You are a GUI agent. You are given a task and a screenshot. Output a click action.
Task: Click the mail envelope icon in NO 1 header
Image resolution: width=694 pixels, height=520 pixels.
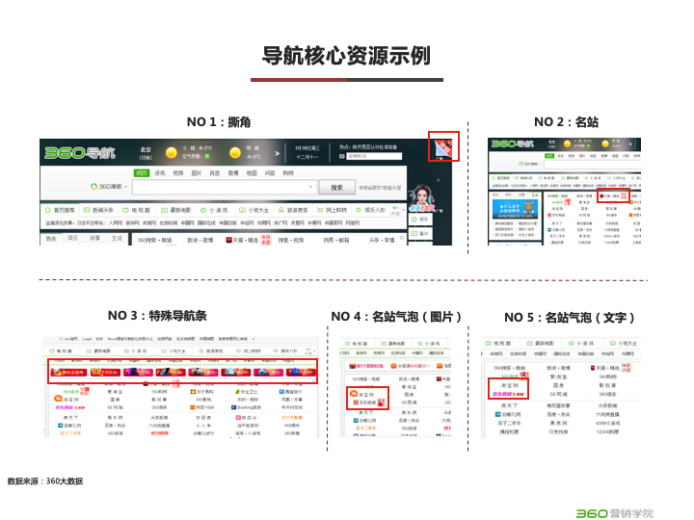[x=341, y=156]
